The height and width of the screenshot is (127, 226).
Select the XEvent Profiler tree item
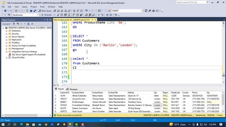click(x=18, y=58)
